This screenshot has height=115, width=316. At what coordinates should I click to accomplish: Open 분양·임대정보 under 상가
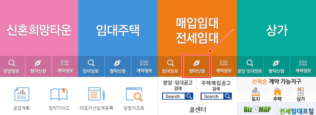[250, 66]
